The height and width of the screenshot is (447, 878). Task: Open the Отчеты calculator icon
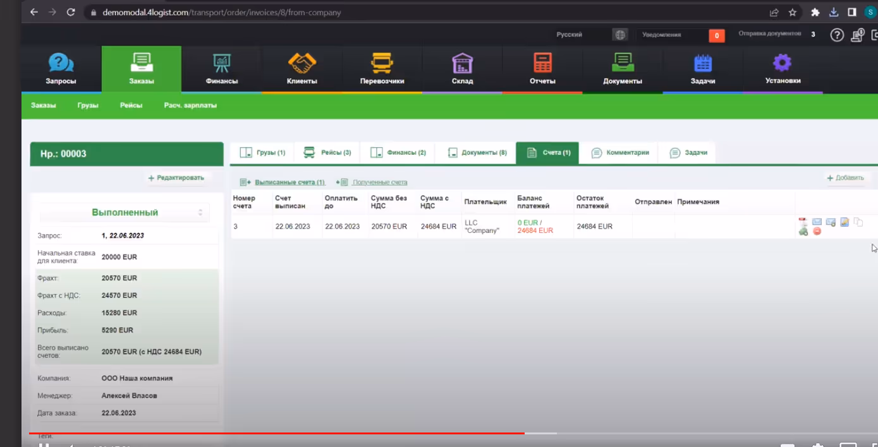pos(542,63)
